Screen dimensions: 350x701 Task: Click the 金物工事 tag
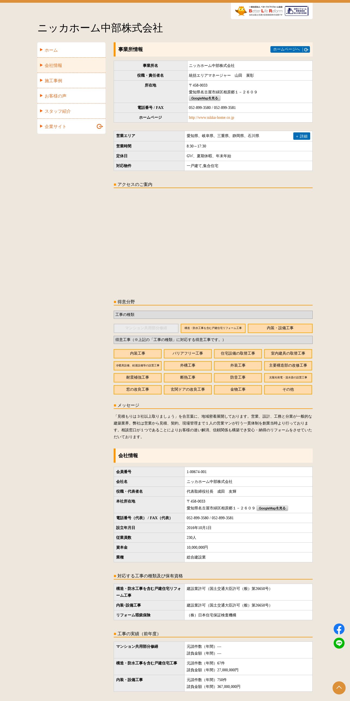click(238, 390)
